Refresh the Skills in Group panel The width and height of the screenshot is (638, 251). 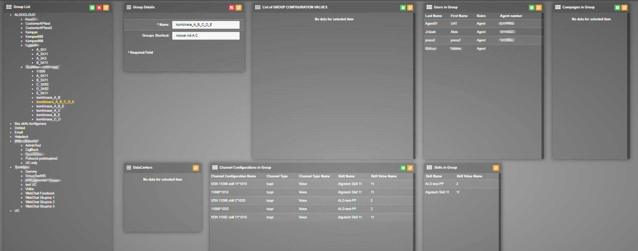pyautogui.click(x=496, y=168)
